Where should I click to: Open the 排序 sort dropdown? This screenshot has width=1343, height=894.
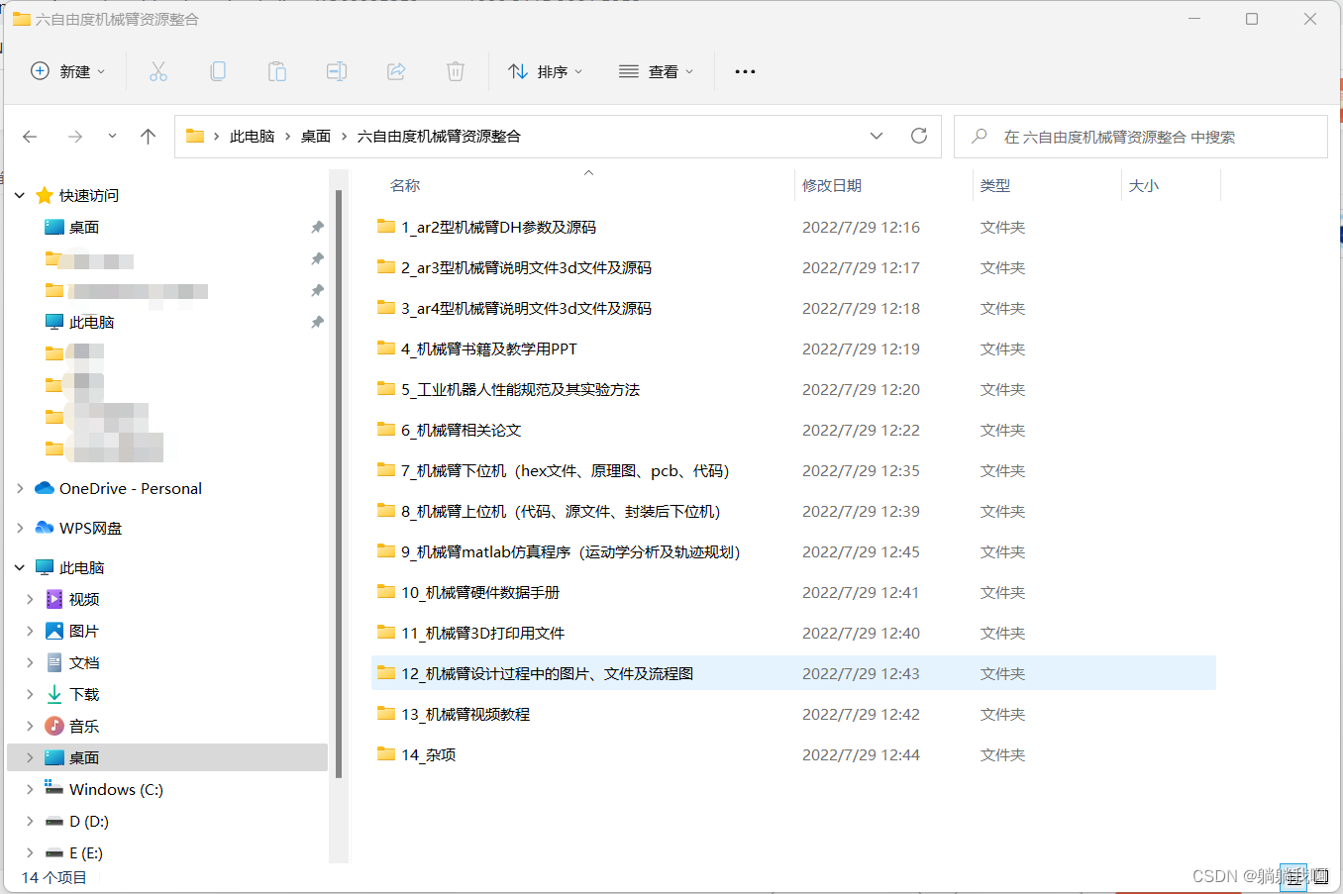pos(545,71)
